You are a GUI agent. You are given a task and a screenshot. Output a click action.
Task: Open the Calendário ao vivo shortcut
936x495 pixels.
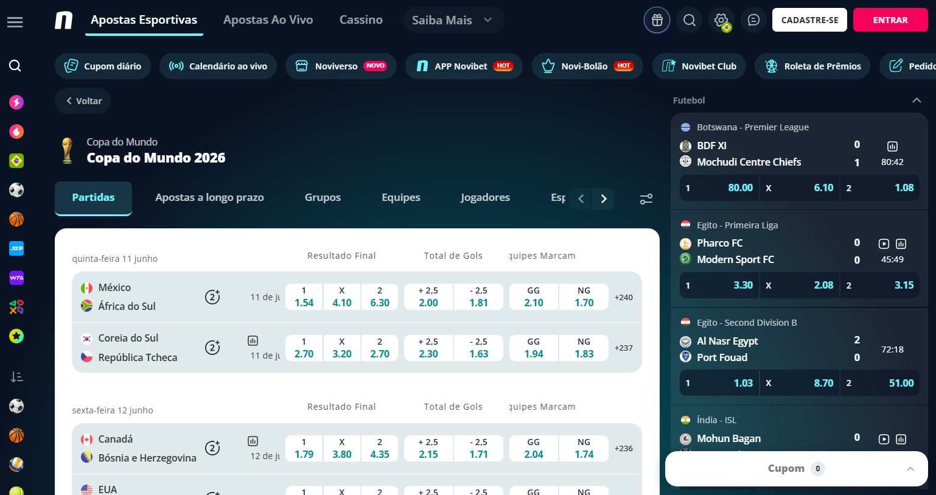click(218, 66)
